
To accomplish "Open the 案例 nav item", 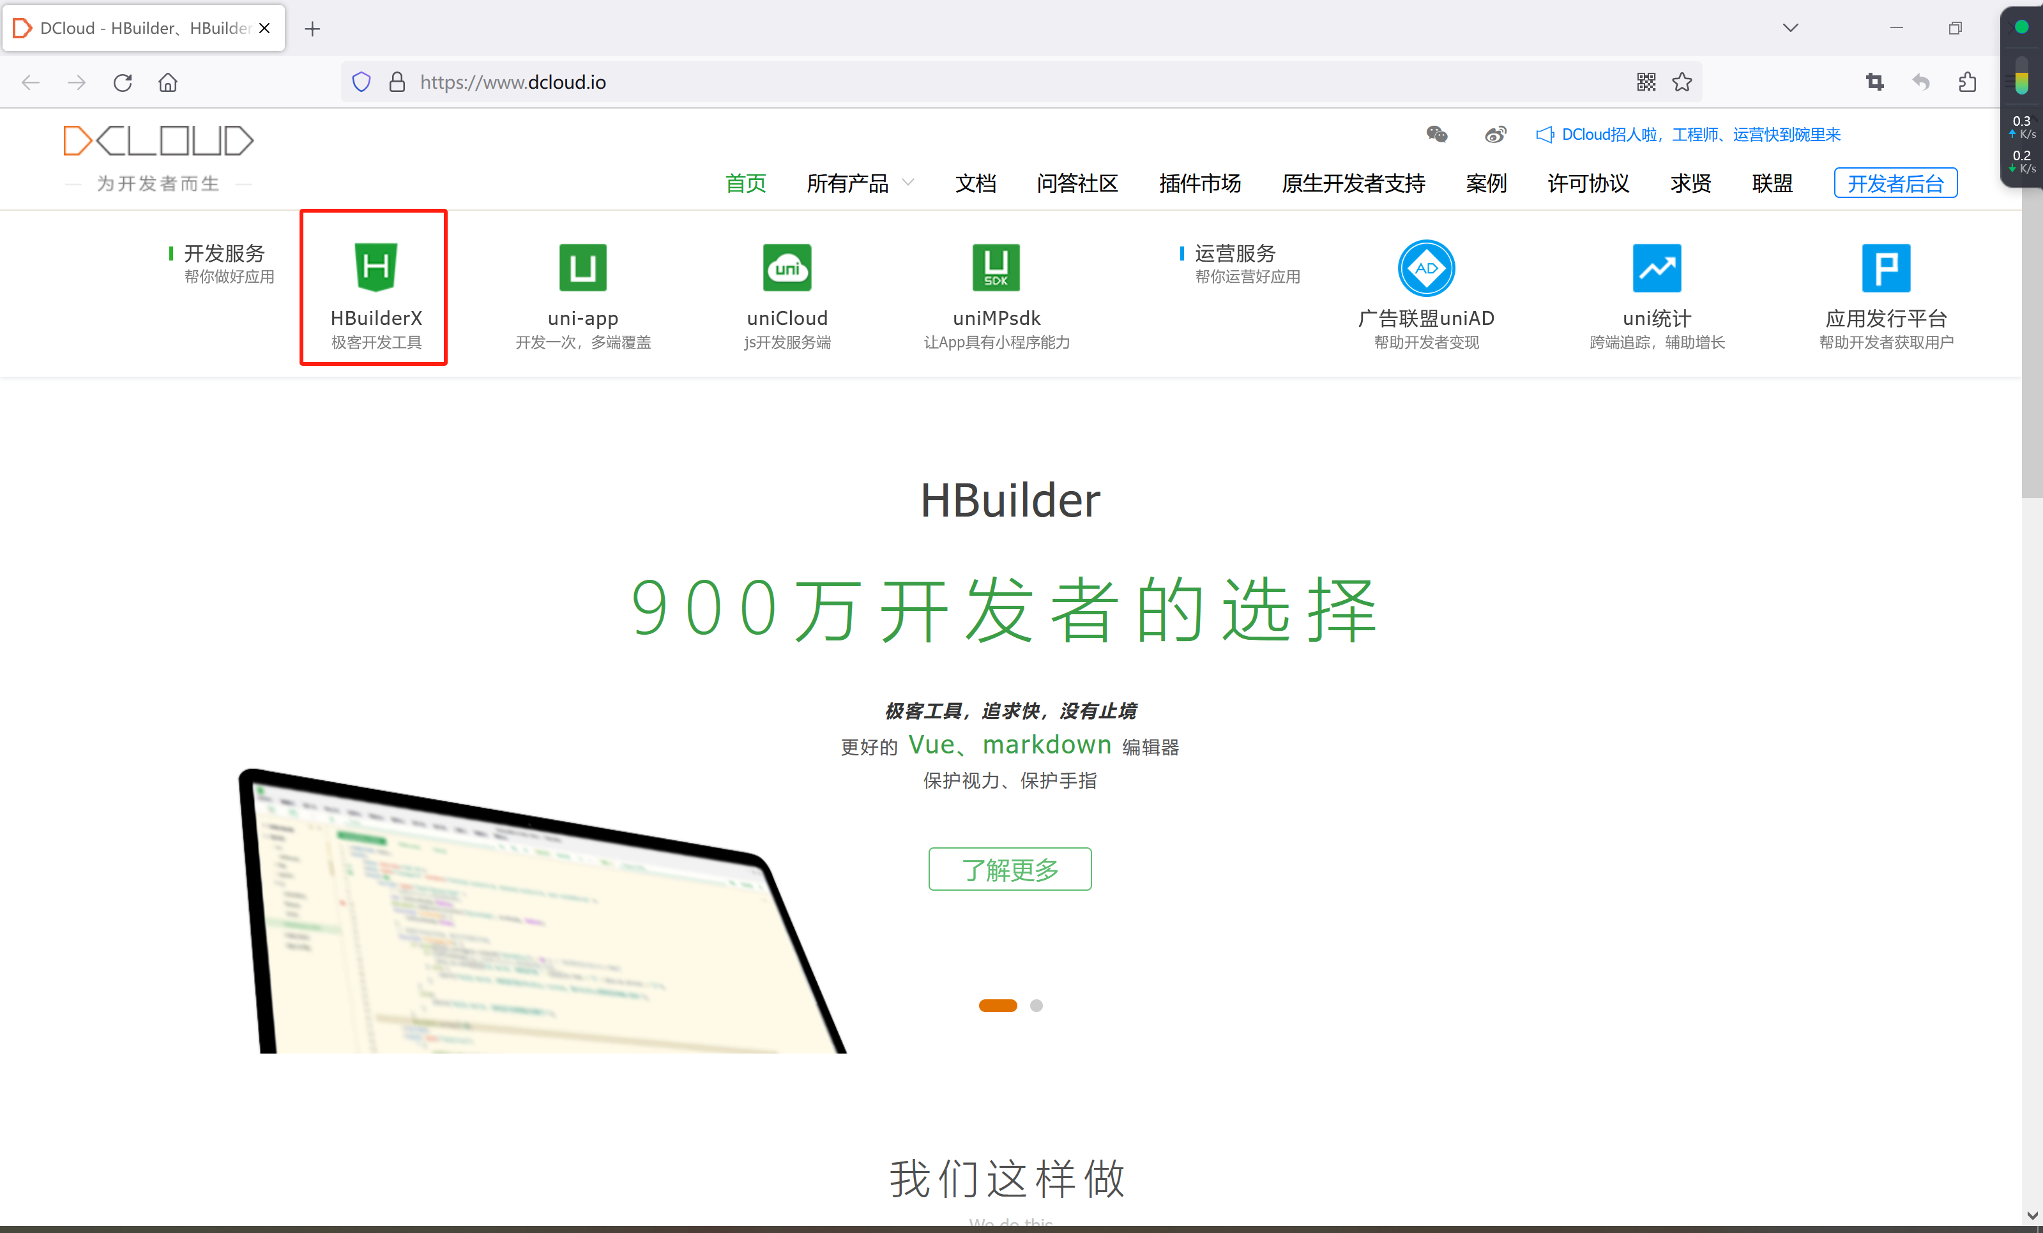I will (x=1486, y=183).
